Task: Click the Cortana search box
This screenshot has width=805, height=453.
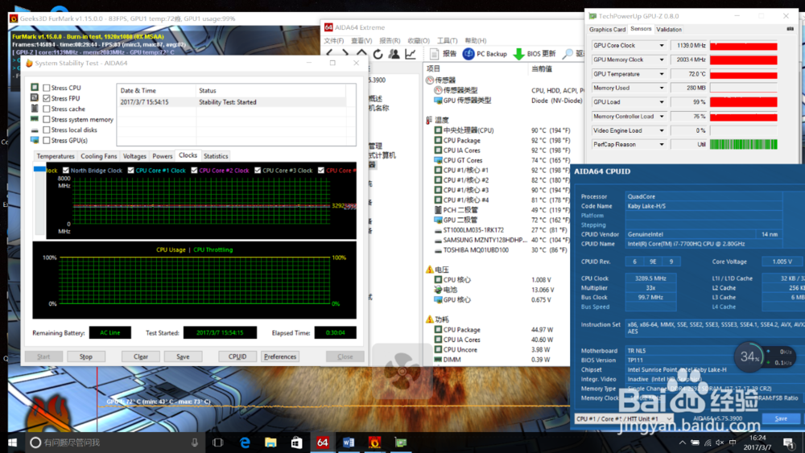Action: 115,443
